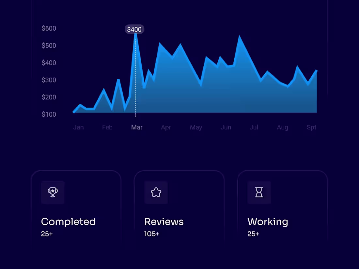The width and height of the screenshot is (359, 269).
Task: Select the 105+ reviews count
Action: click(x=151, y=234)
